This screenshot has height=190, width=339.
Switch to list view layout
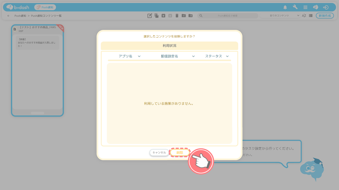point(311,16)
